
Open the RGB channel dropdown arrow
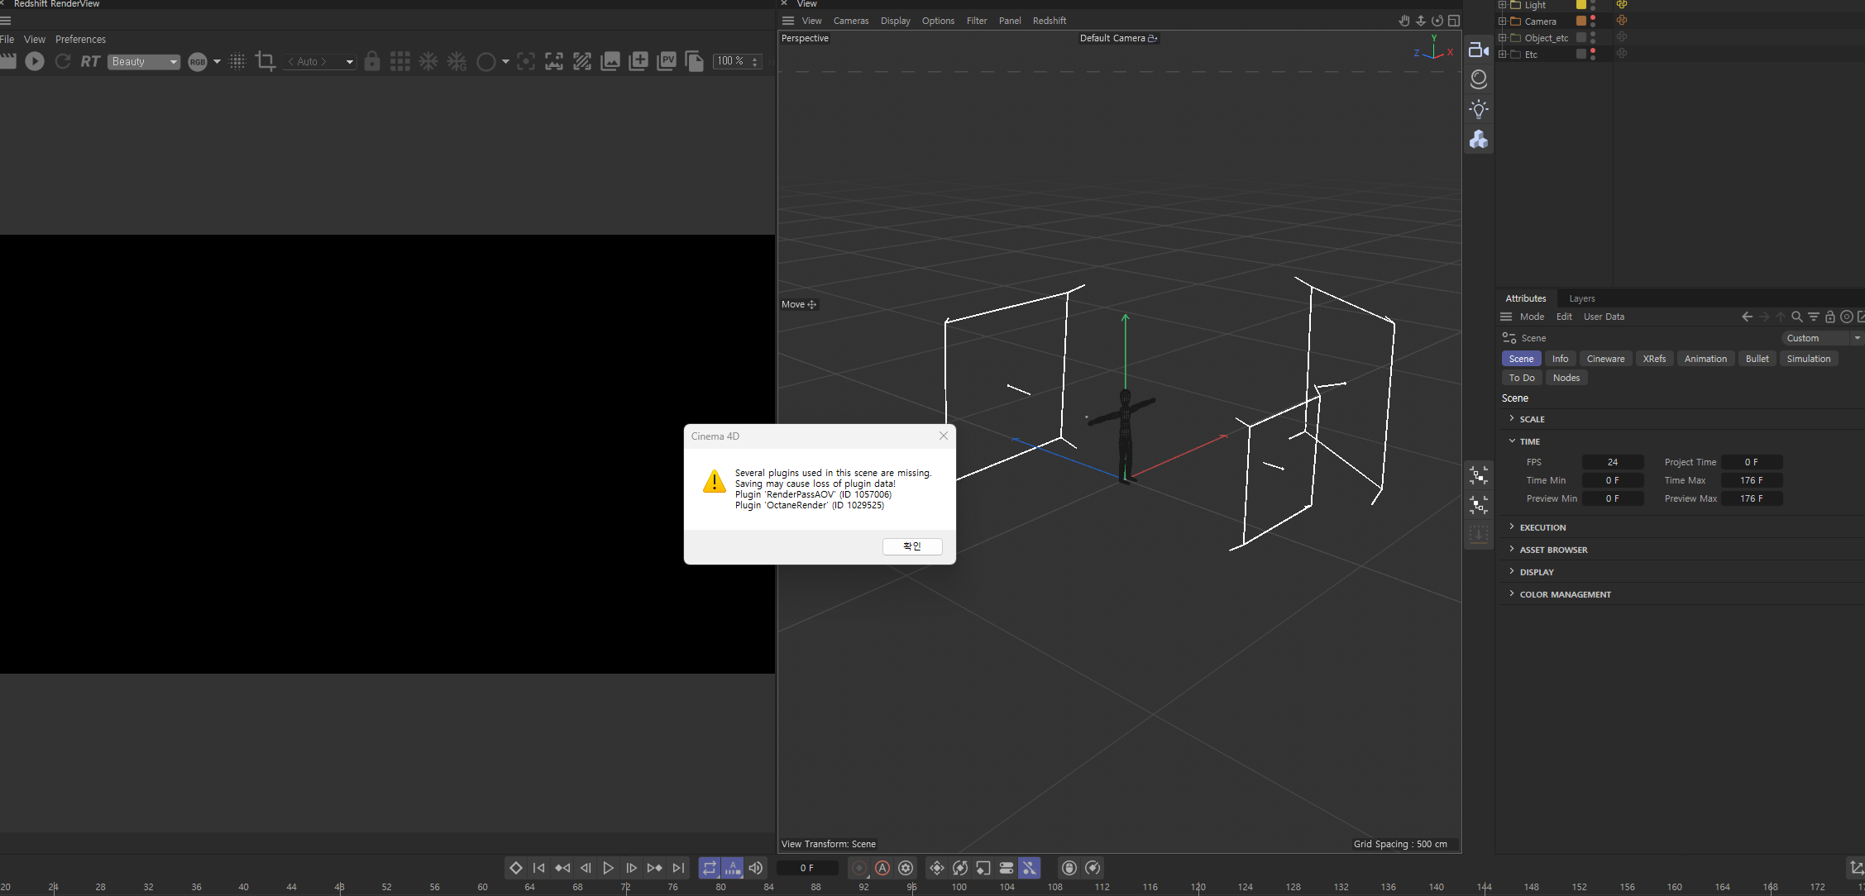[218, 62]
